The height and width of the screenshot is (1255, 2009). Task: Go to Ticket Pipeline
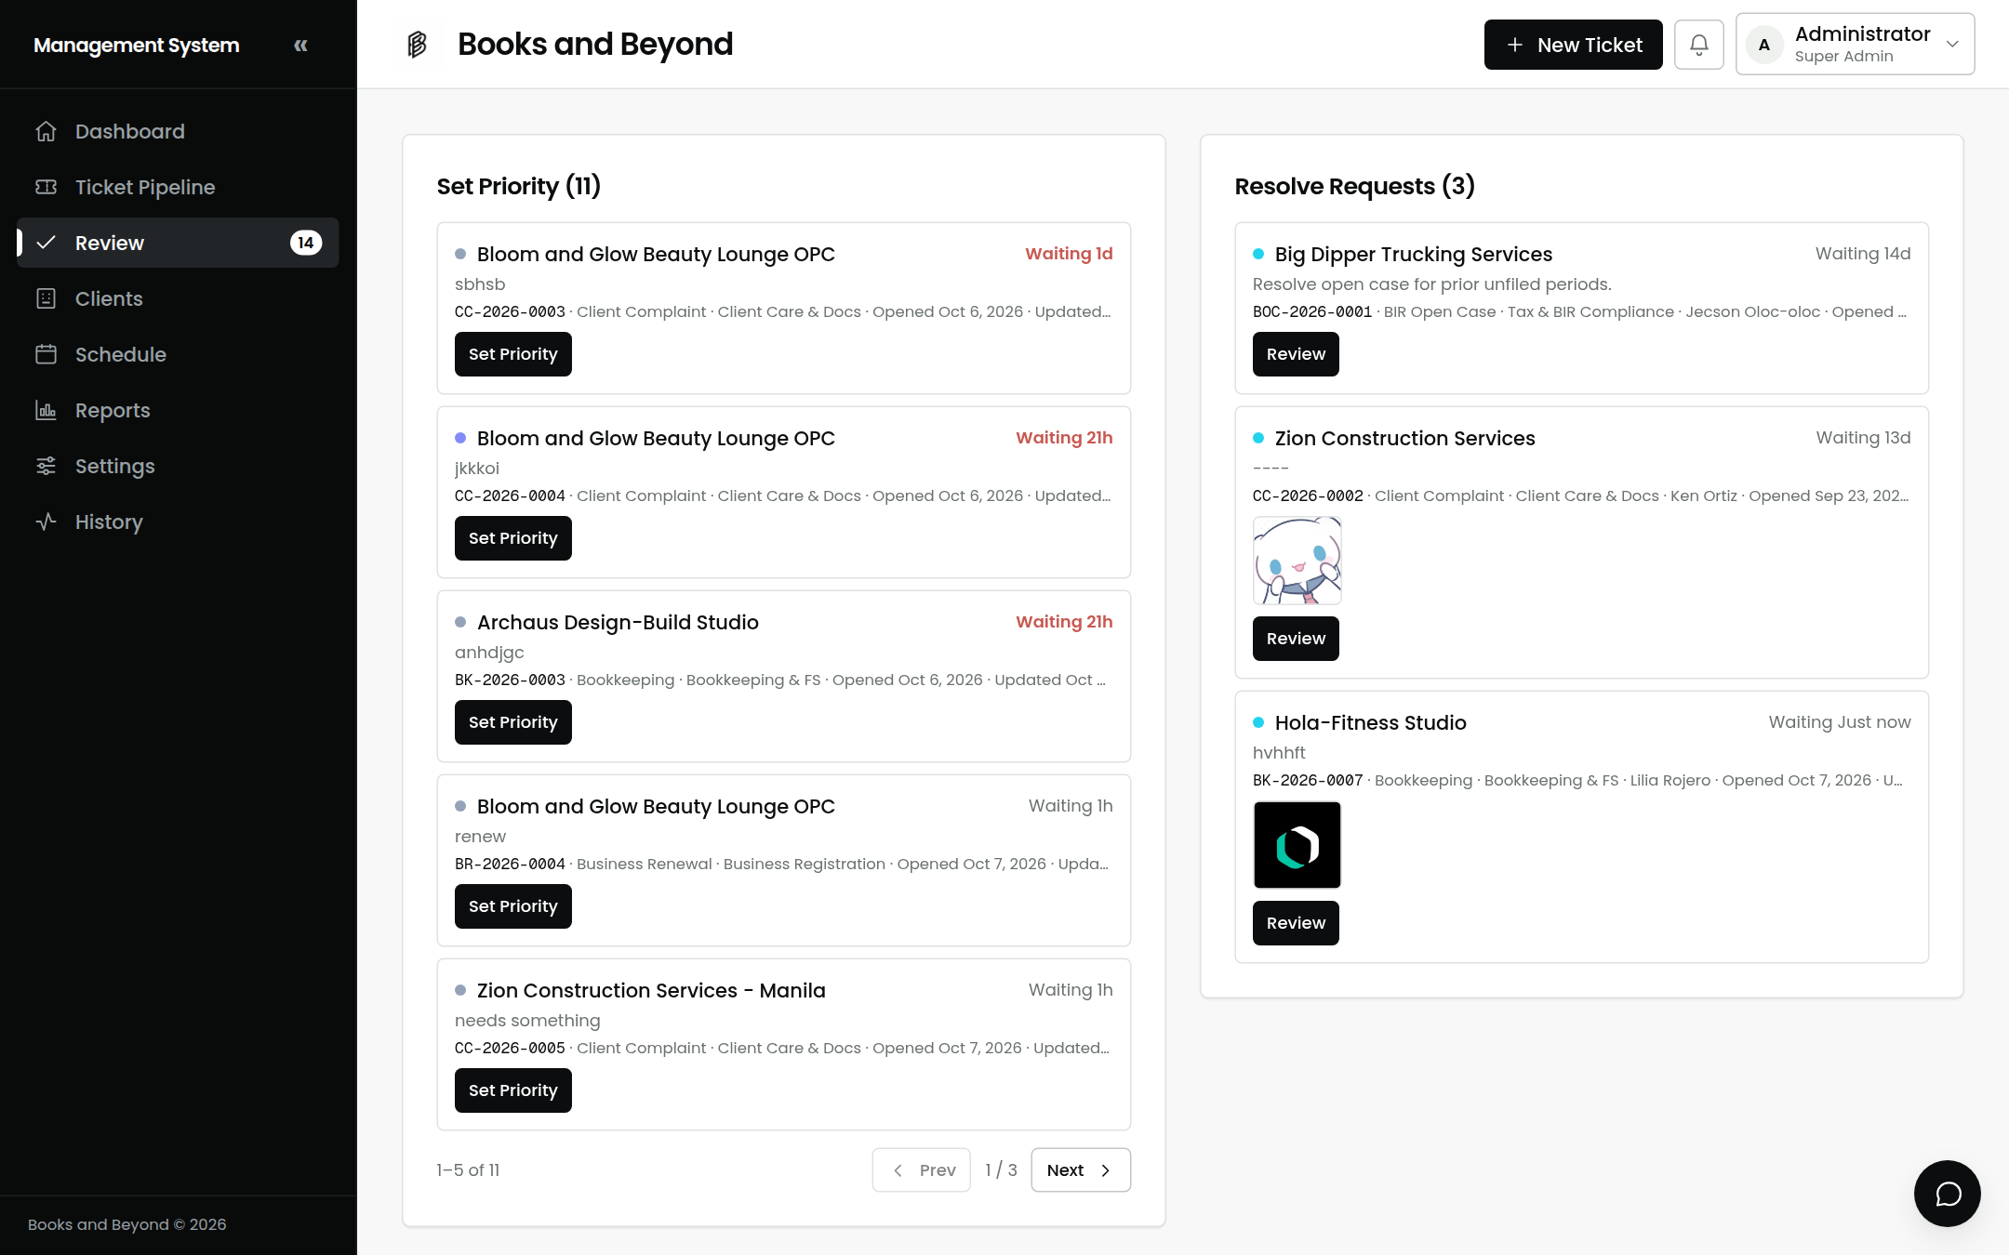[178, 187]
